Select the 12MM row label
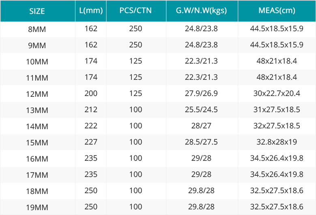The image size is (316, 215). tap(37, 94)
